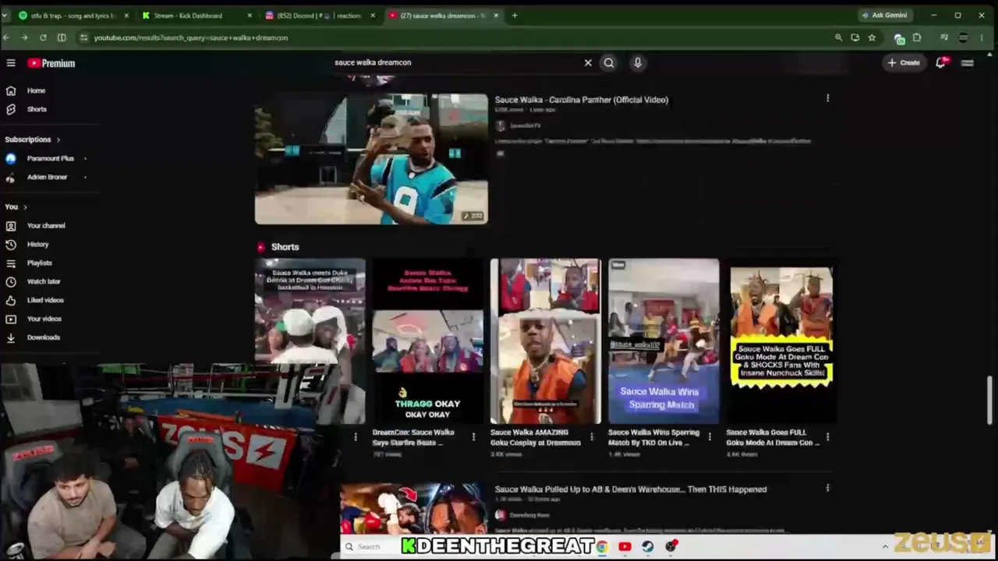Viewport: 998px width, 561px height.
Task: Open the zoom magnifier icon in the address bar
Action: (x=838, y=37)
